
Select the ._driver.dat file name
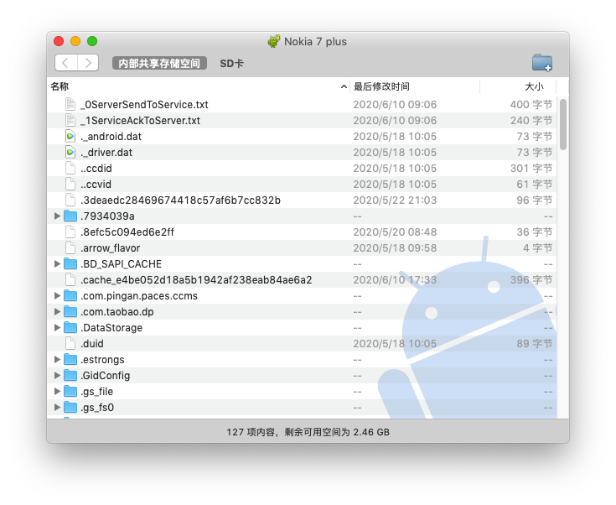click(106, 153)
